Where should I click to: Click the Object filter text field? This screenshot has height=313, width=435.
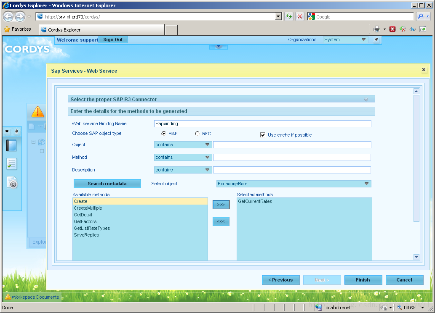tap(292, 145)
